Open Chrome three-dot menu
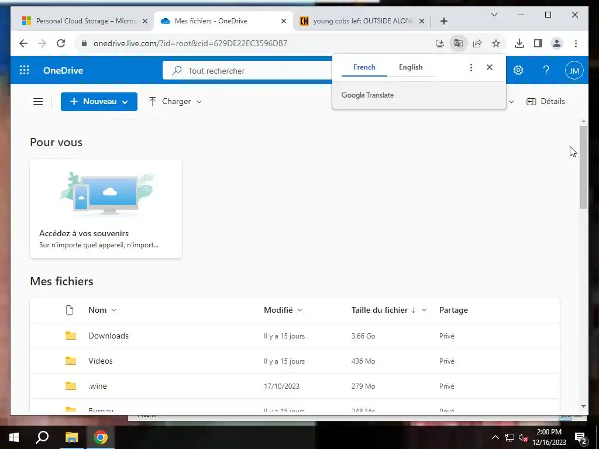This screenshot has width=599, height=449. tap(576, 43)
